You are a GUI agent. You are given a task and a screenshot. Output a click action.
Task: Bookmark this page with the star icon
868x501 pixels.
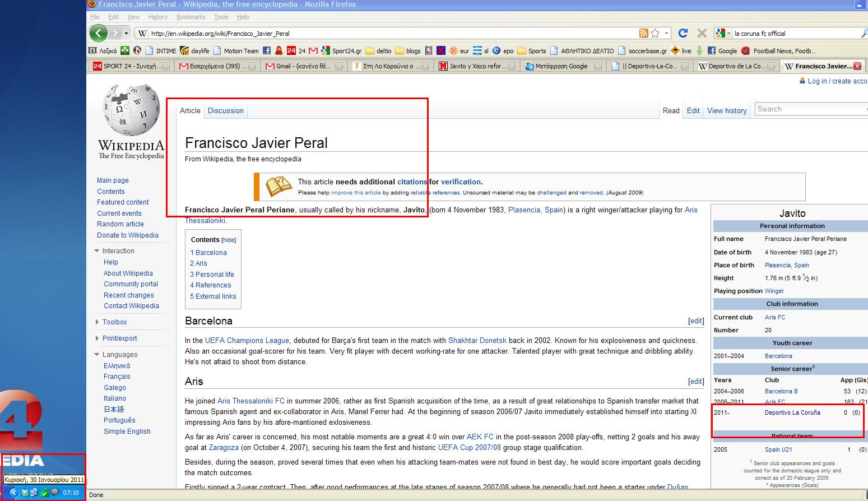655,33
